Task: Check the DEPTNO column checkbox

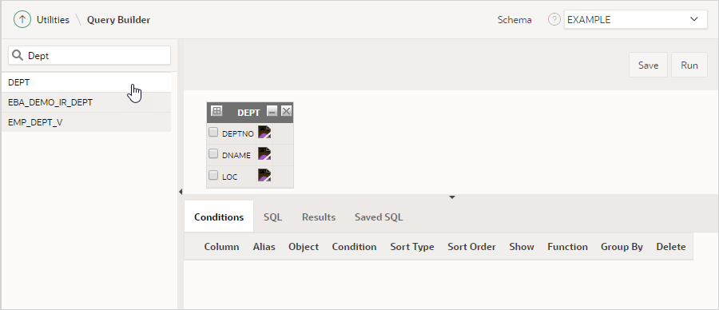Action: pos(213,133)
